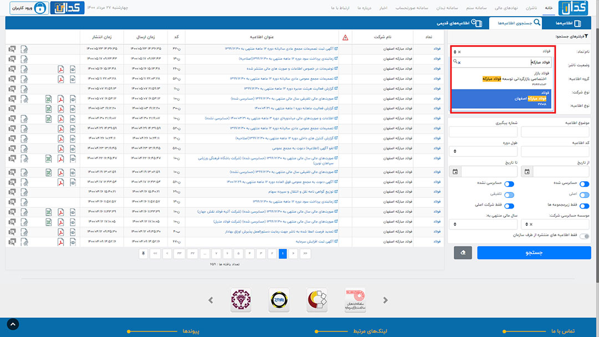Click 'سامانه‌های سلامت بازار سرمایه' logo thumbnail

[x=355, y=300]
